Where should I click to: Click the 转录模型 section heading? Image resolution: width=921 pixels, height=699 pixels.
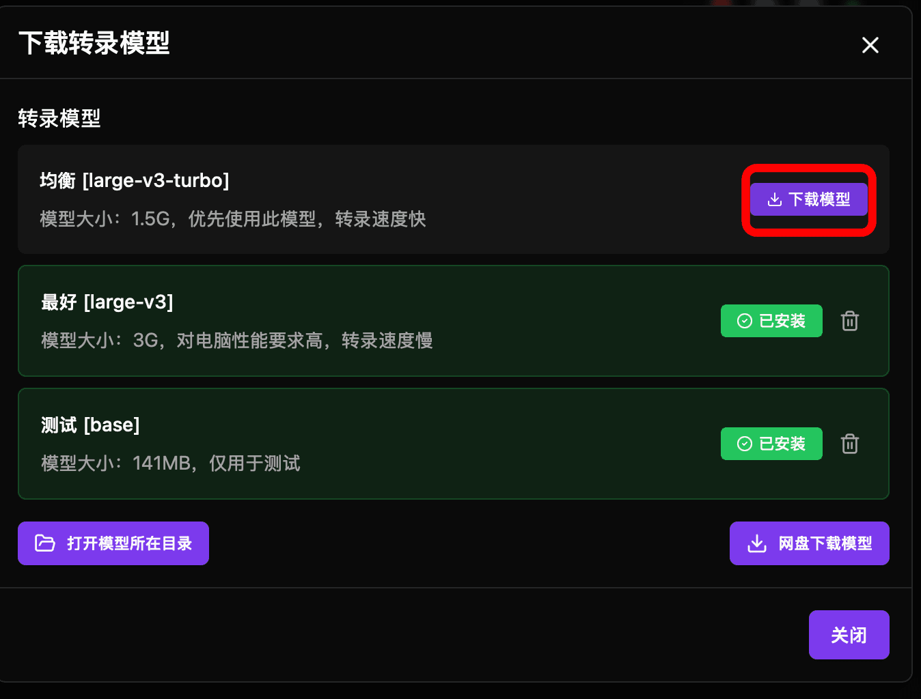click(x=59, y=119)
